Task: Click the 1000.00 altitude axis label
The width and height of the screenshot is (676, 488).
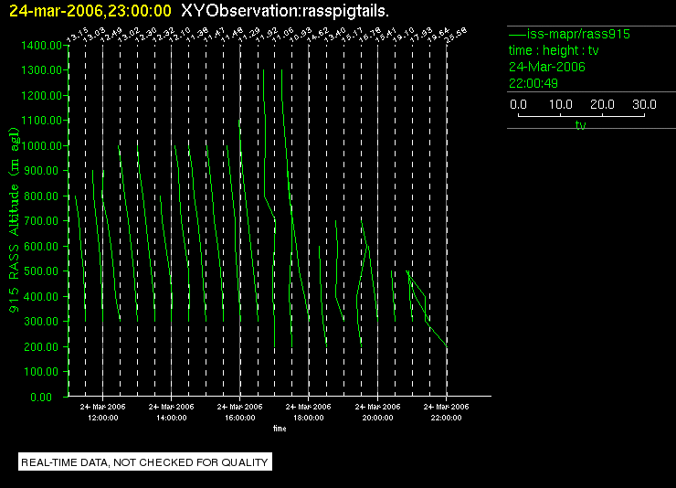Action: pyautogui.click(x=41, y=145)
